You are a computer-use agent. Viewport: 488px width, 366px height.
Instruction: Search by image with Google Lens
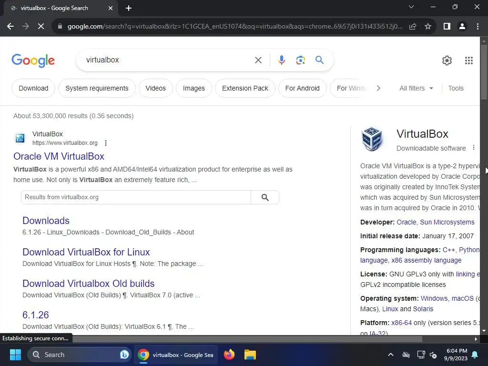pos(300,60)
